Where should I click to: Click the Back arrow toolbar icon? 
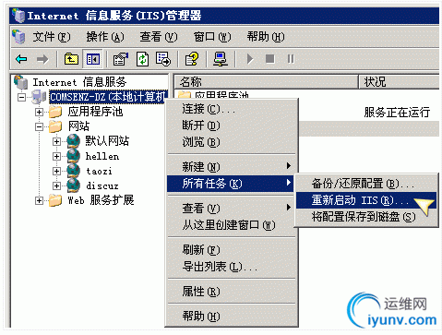click(x=21, y=58)
